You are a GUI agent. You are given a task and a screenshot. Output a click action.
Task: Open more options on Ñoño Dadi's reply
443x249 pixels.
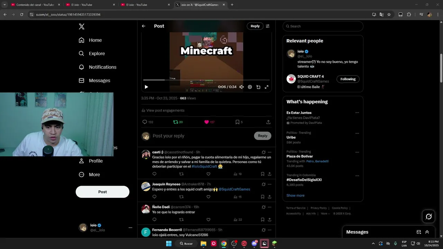tap(270, 207)
